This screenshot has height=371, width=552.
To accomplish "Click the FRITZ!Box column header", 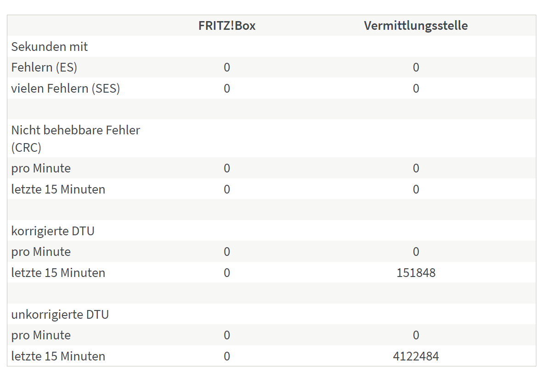I will (227, 26).
